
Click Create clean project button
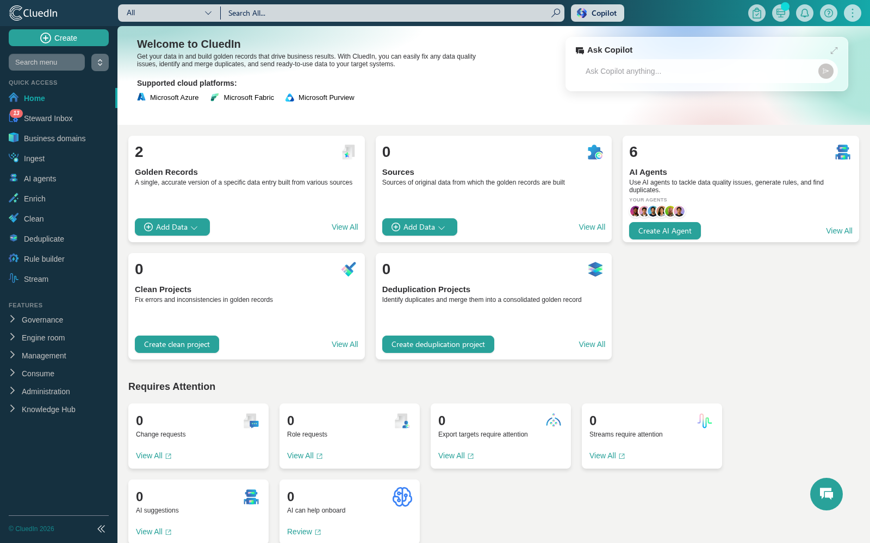(177, 344)
